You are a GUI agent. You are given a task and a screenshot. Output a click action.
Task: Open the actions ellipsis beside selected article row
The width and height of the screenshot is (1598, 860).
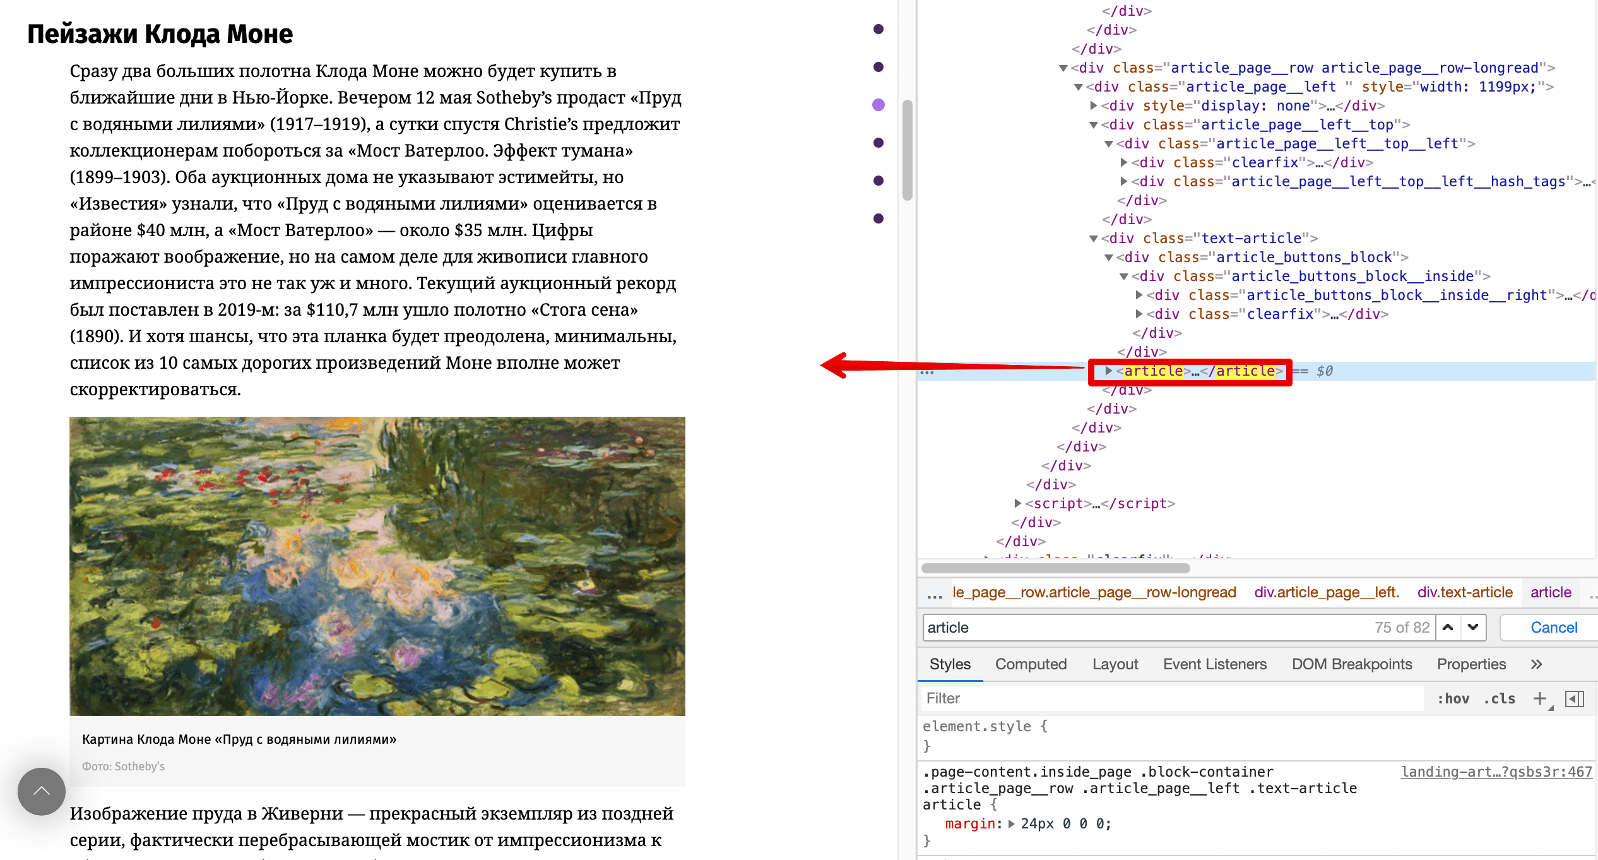pyautogui.click(x=926, y=372)
